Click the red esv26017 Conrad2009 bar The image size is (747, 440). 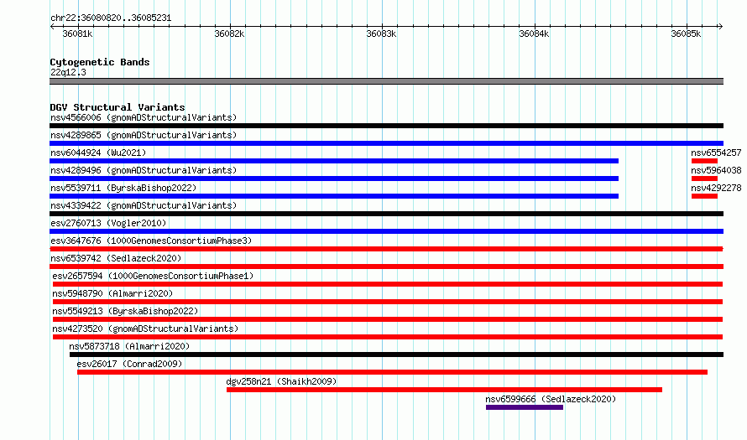coord(393,372)
